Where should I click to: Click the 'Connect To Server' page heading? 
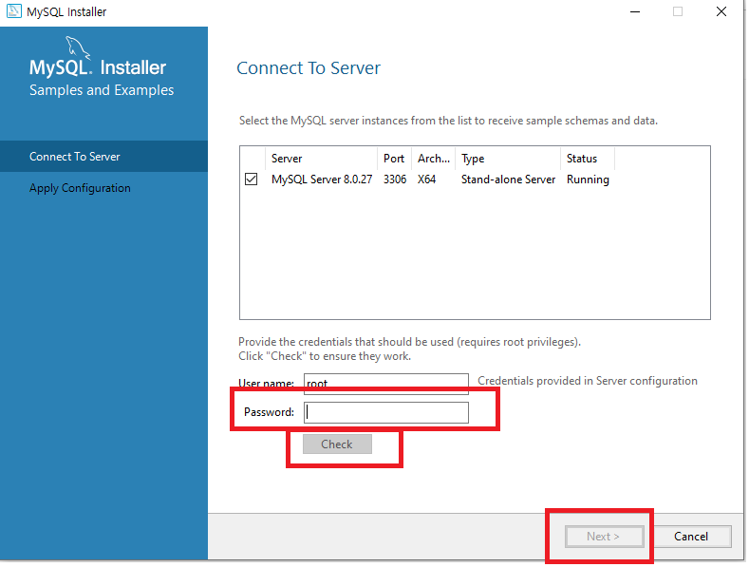point(309,67)
